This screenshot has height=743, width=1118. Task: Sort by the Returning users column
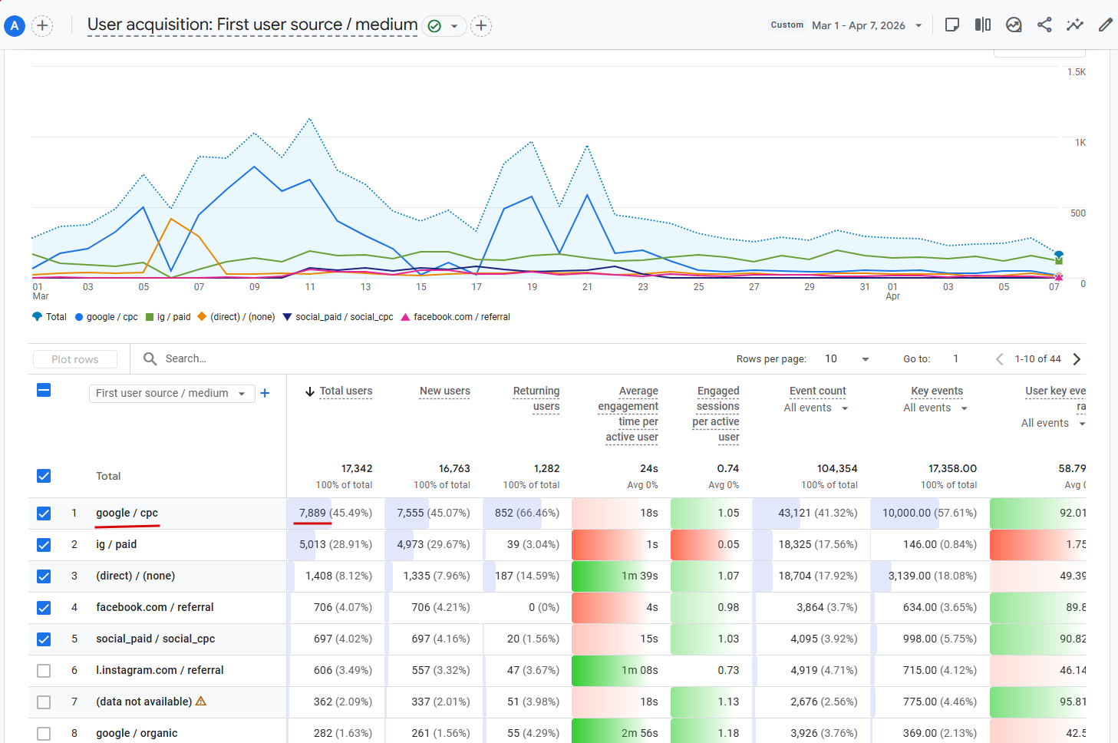pos(536,398)
